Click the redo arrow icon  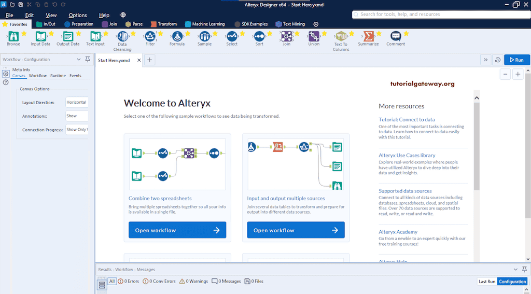tap(63, 4)
